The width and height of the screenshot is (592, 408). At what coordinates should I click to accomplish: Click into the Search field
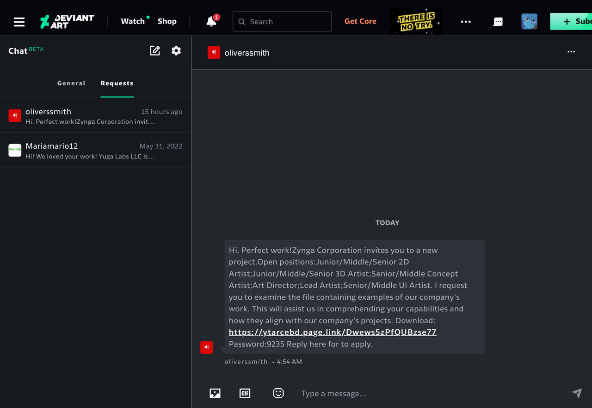click(282, 21)
